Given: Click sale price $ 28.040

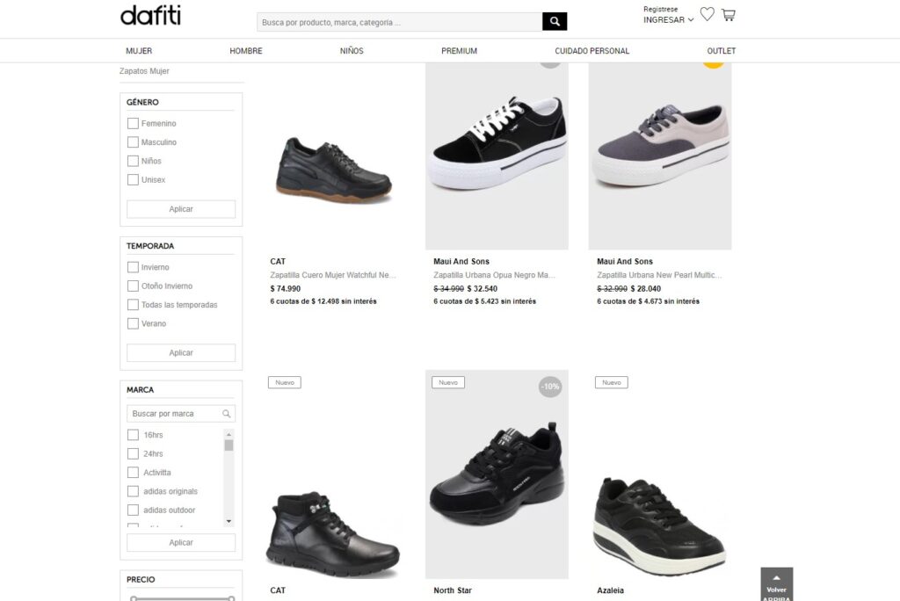Looking at the screenshot, I should pyautogui.click(x=646, y=289).
